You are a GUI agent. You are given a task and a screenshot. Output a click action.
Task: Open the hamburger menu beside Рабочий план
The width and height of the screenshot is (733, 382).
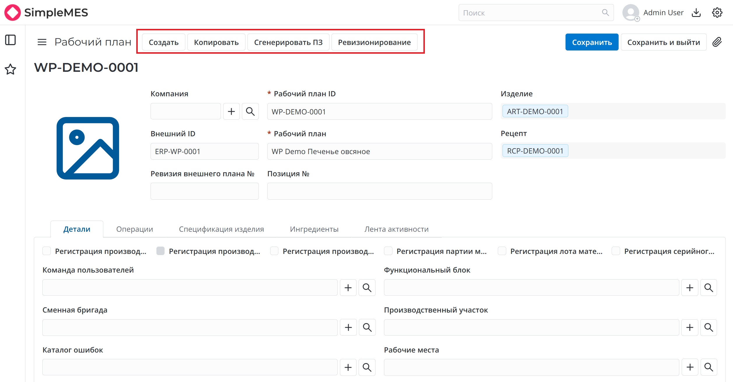tap(42, 42)
